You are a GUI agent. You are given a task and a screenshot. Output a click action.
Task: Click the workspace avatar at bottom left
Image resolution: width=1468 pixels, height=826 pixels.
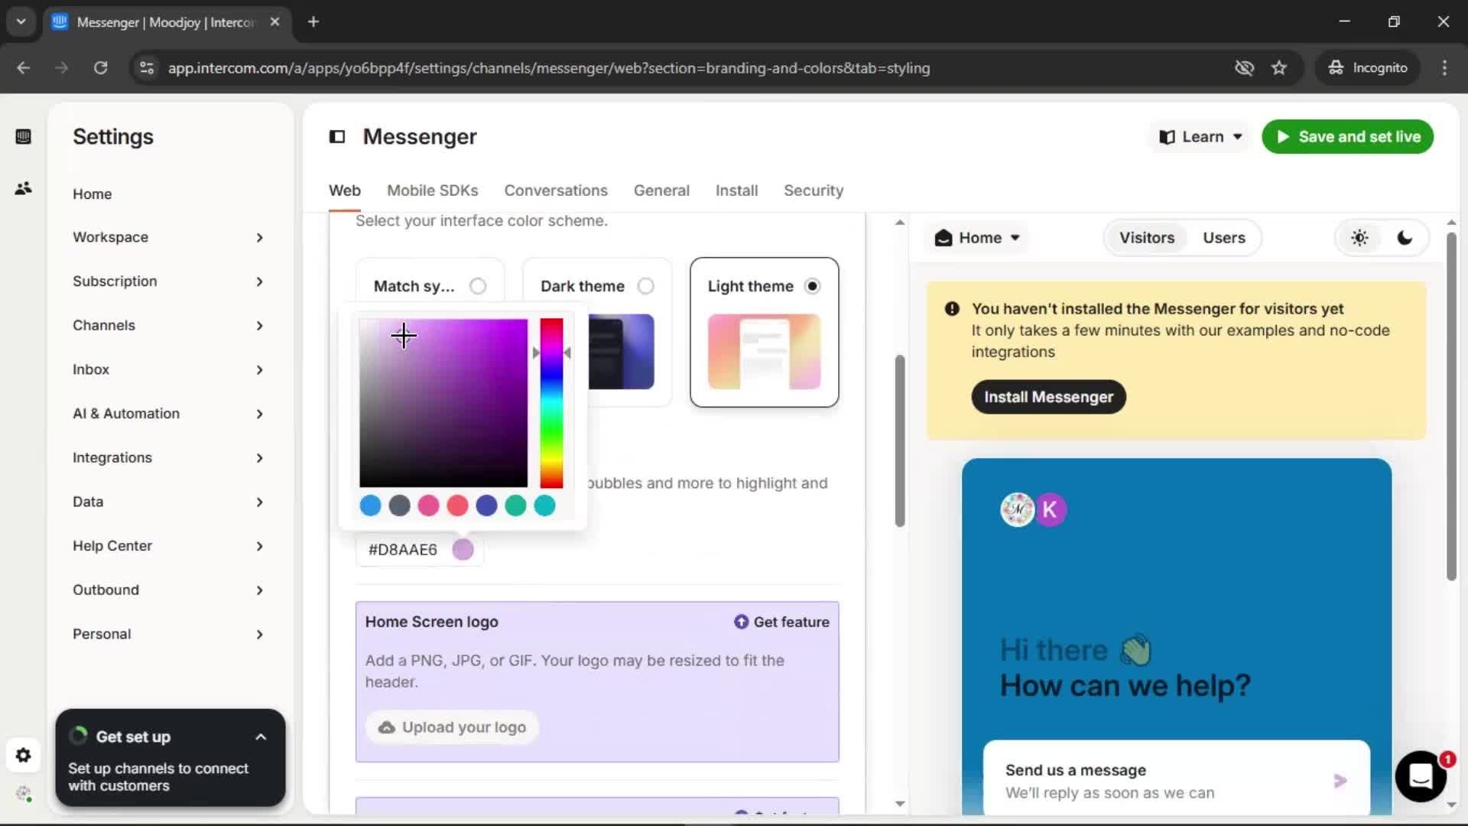pos(23,794)
